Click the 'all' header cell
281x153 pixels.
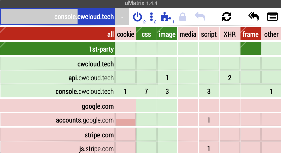57,34
